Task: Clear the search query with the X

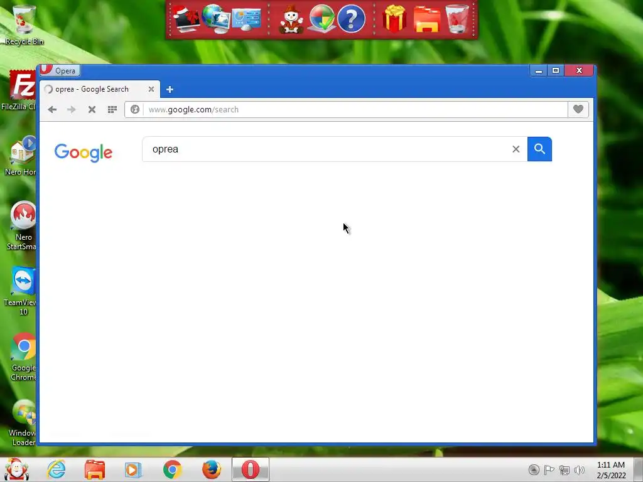Action: [x=516, y=149]
